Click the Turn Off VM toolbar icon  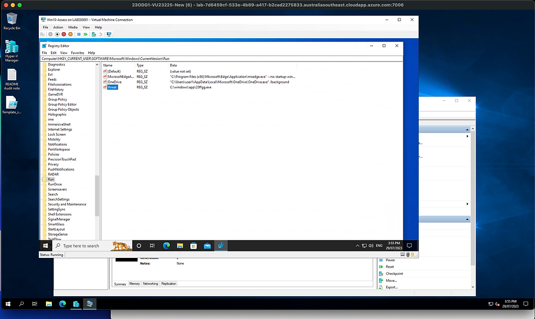pos(57,34)
